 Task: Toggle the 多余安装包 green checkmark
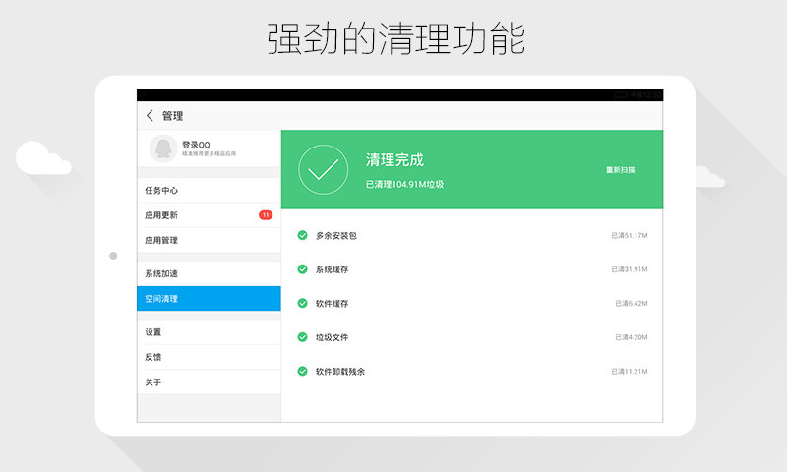coord(303,235)
